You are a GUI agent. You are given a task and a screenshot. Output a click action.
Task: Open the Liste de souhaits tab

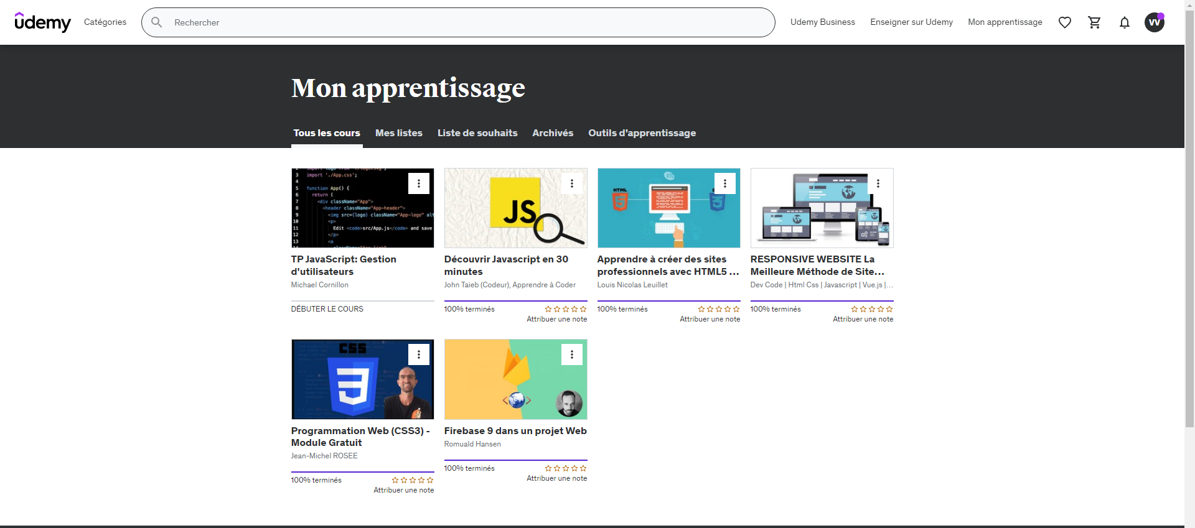click(x=477, y=133)
